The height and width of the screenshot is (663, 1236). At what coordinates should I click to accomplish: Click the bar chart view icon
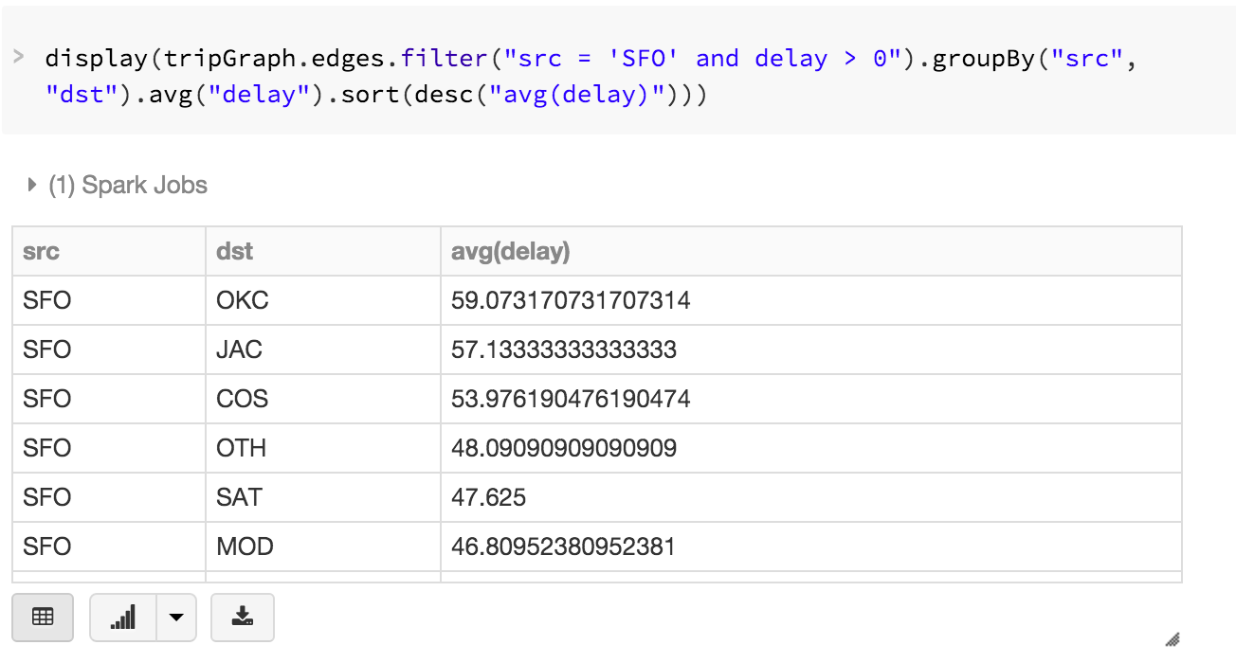point(122,618)
